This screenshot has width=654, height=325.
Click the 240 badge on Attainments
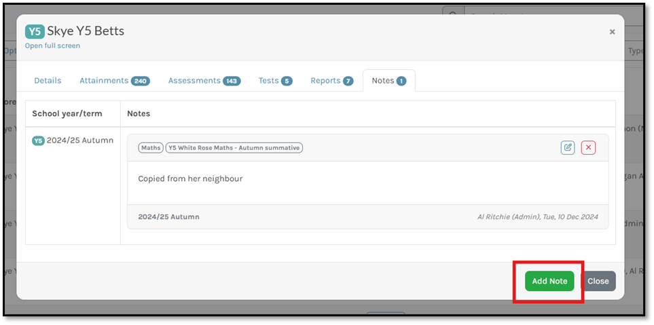[x=140, y=81]
